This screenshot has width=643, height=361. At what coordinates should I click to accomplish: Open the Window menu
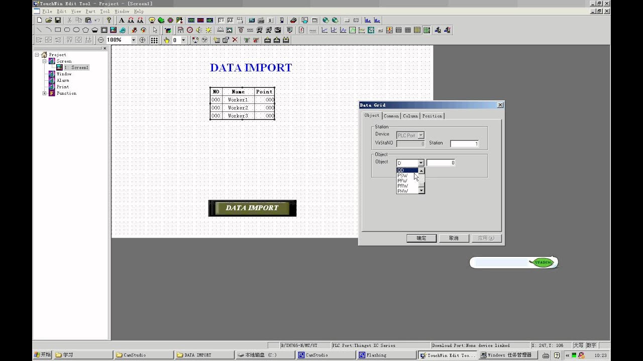[122, 11]
